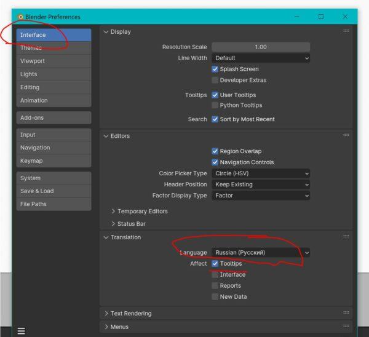Enable Affect Reports translation checkbox

coord(215,286)
